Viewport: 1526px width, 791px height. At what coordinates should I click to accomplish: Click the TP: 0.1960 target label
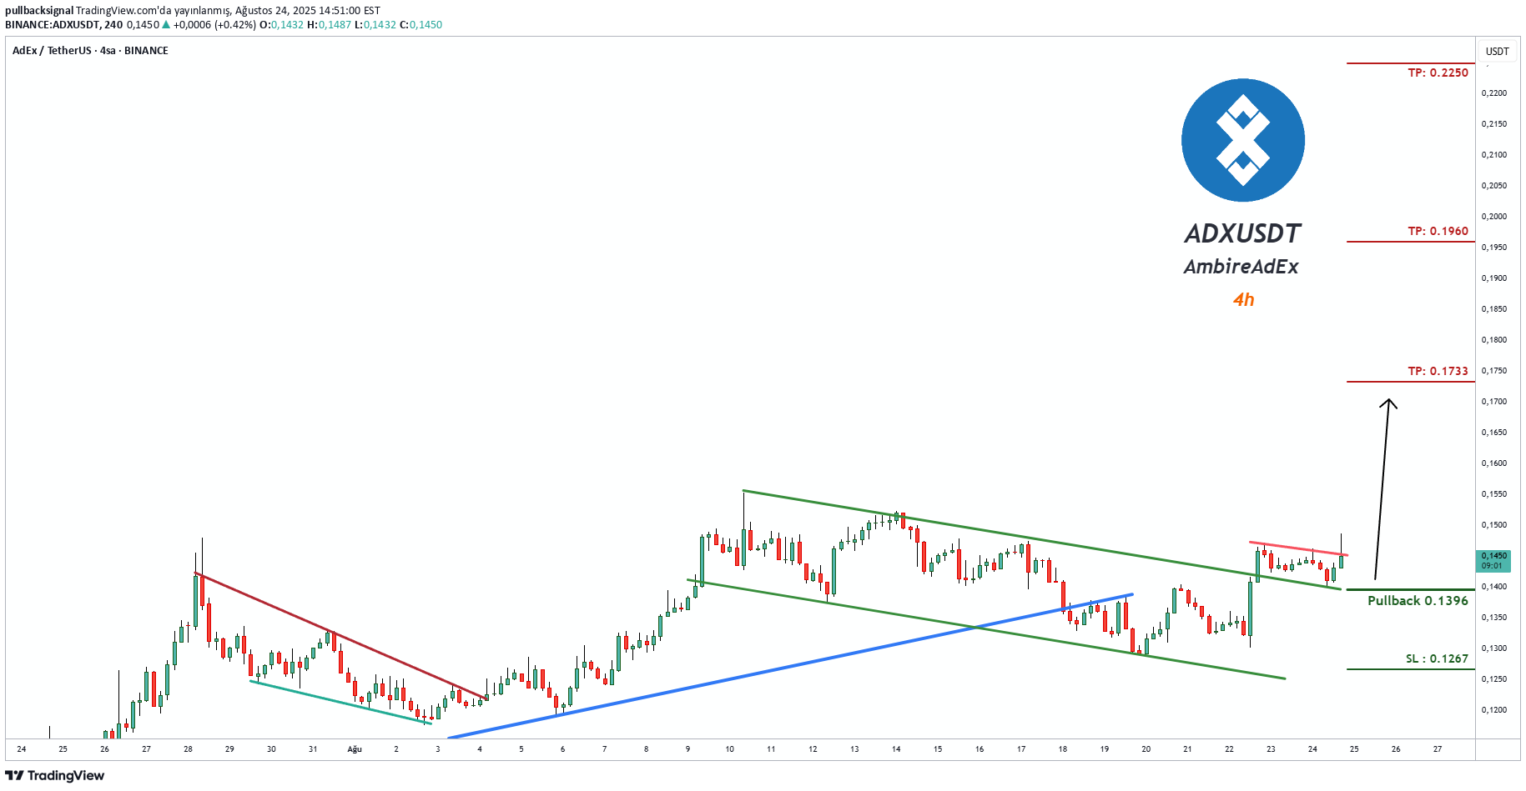(1438, 231)
